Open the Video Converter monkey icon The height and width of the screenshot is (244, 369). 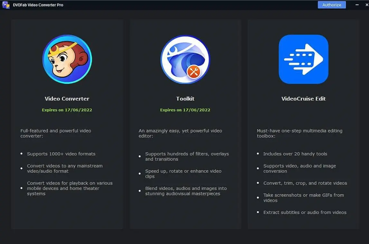click(x=67, y=59)
